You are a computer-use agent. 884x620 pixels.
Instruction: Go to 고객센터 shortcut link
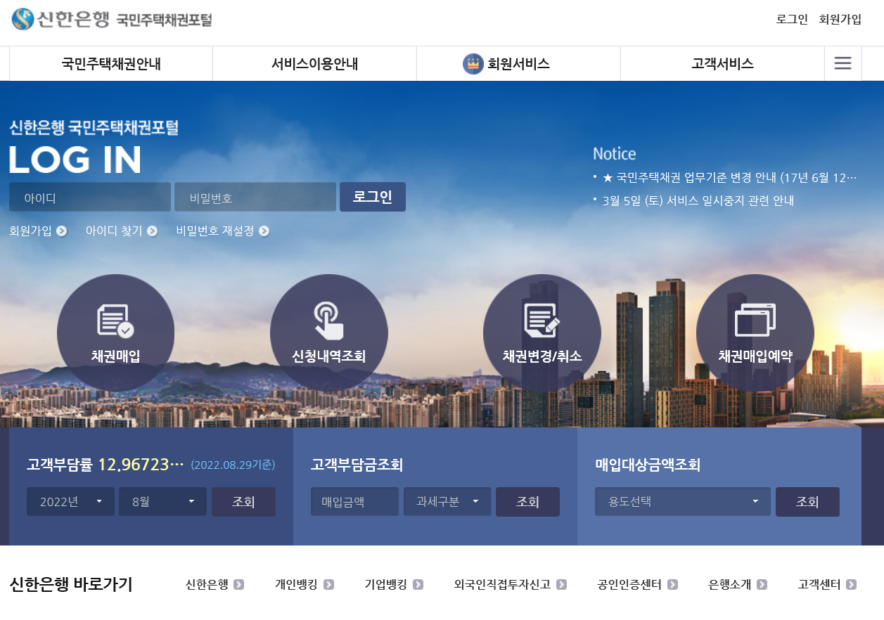tap(819, 584)
